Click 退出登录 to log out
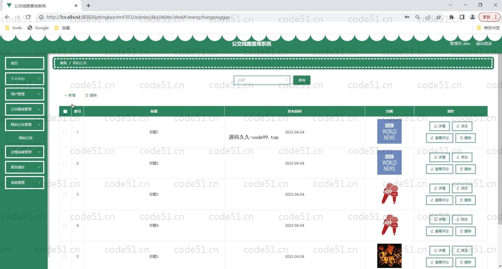 484,44
